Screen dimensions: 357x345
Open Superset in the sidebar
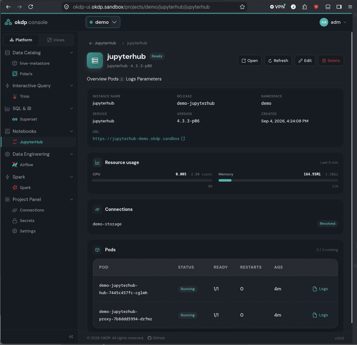[28, 119]
